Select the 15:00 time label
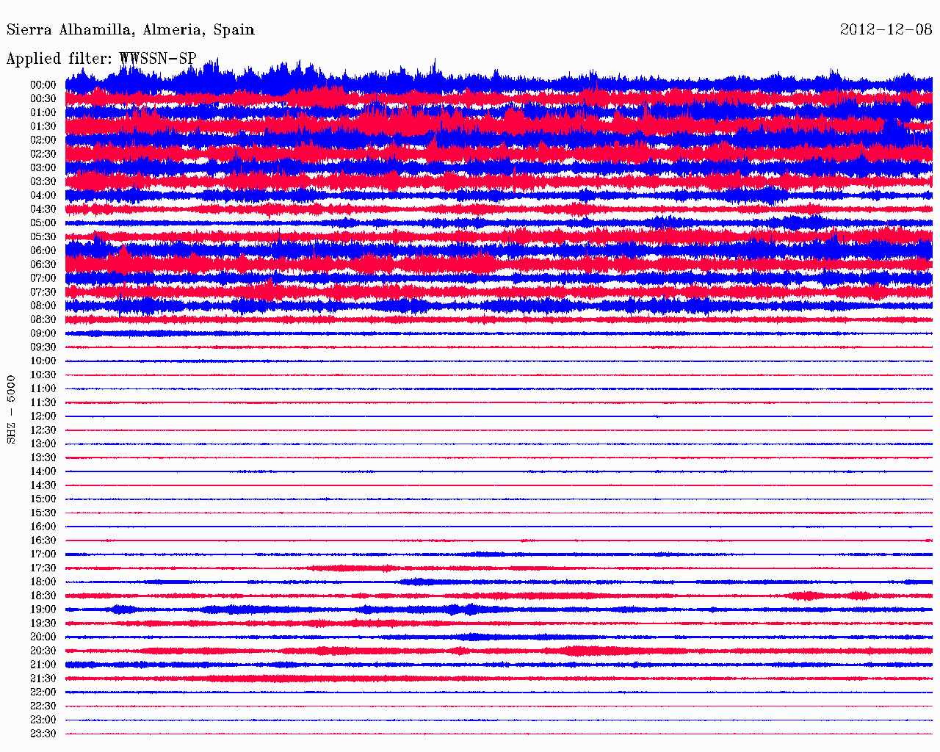This screenshot has height=752, width=940. [43, 499]
